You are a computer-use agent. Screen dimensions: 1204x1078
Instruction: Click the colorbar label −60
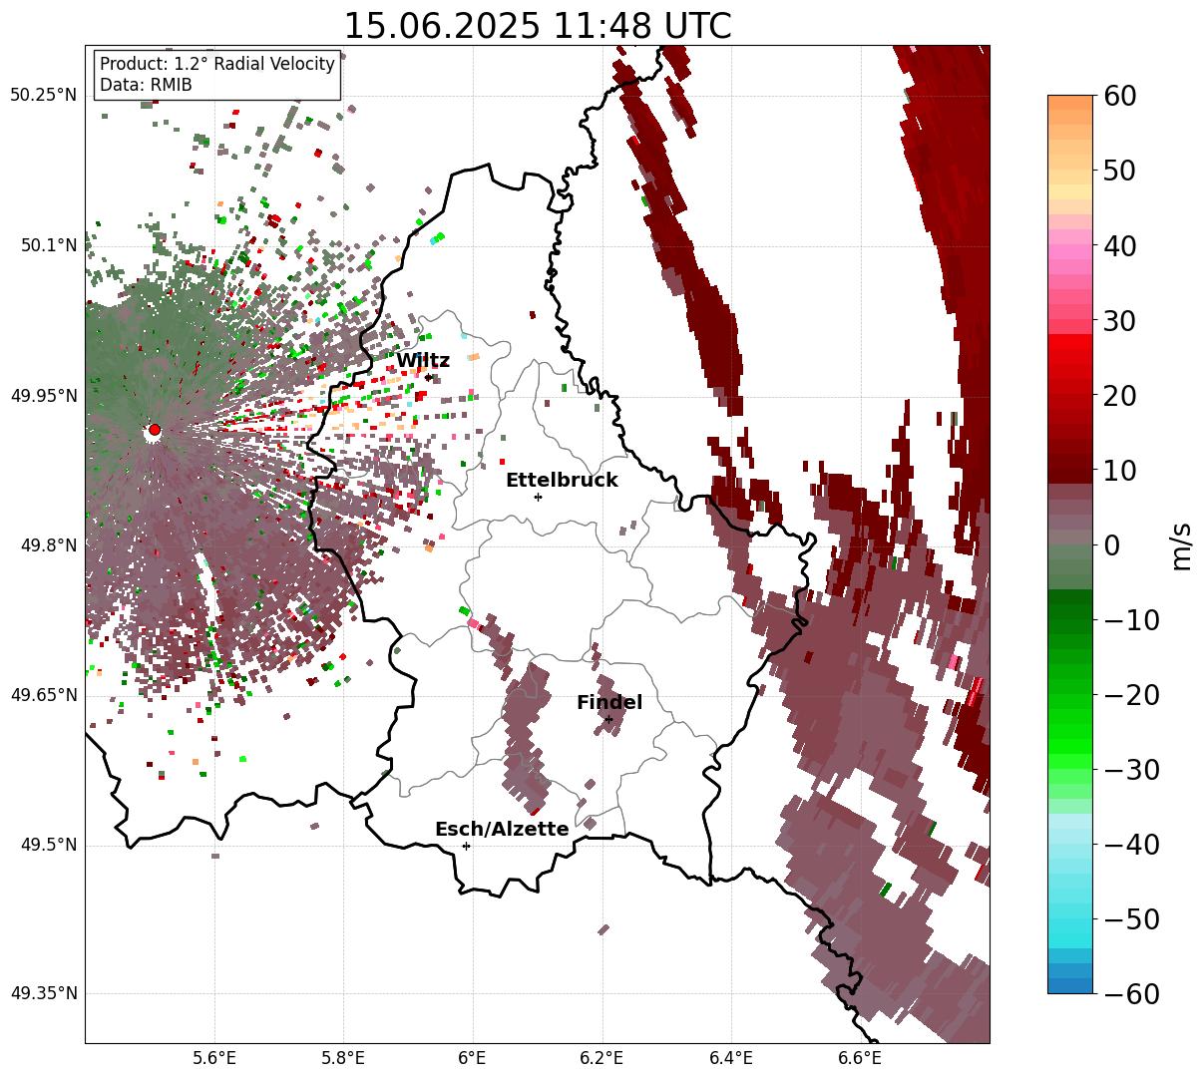(x=1129, y=993)
